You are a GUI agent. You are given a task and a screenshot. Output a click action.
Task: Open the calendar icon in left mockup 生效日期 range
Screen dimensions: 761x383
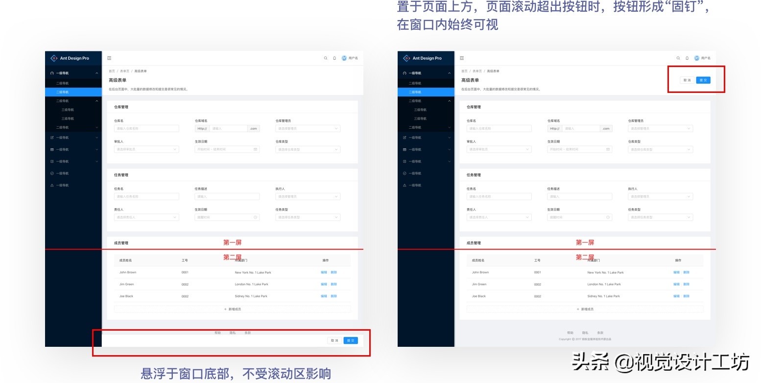tap(256, 149)
